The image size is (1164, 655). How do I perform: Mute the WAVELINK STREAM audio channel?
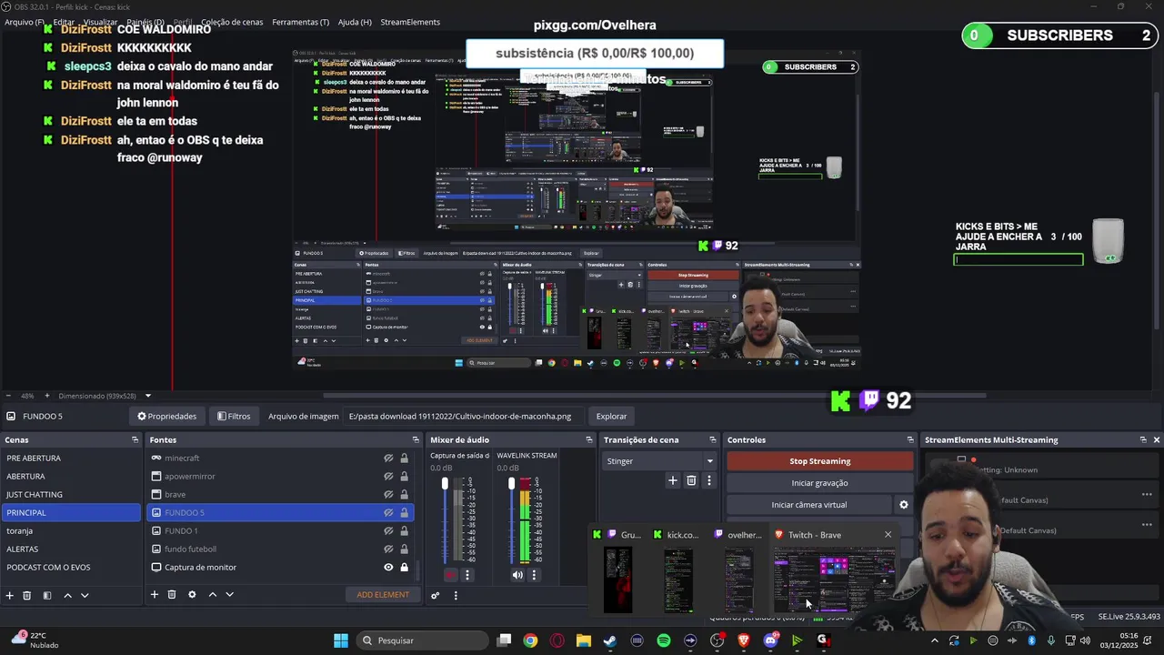517,575
